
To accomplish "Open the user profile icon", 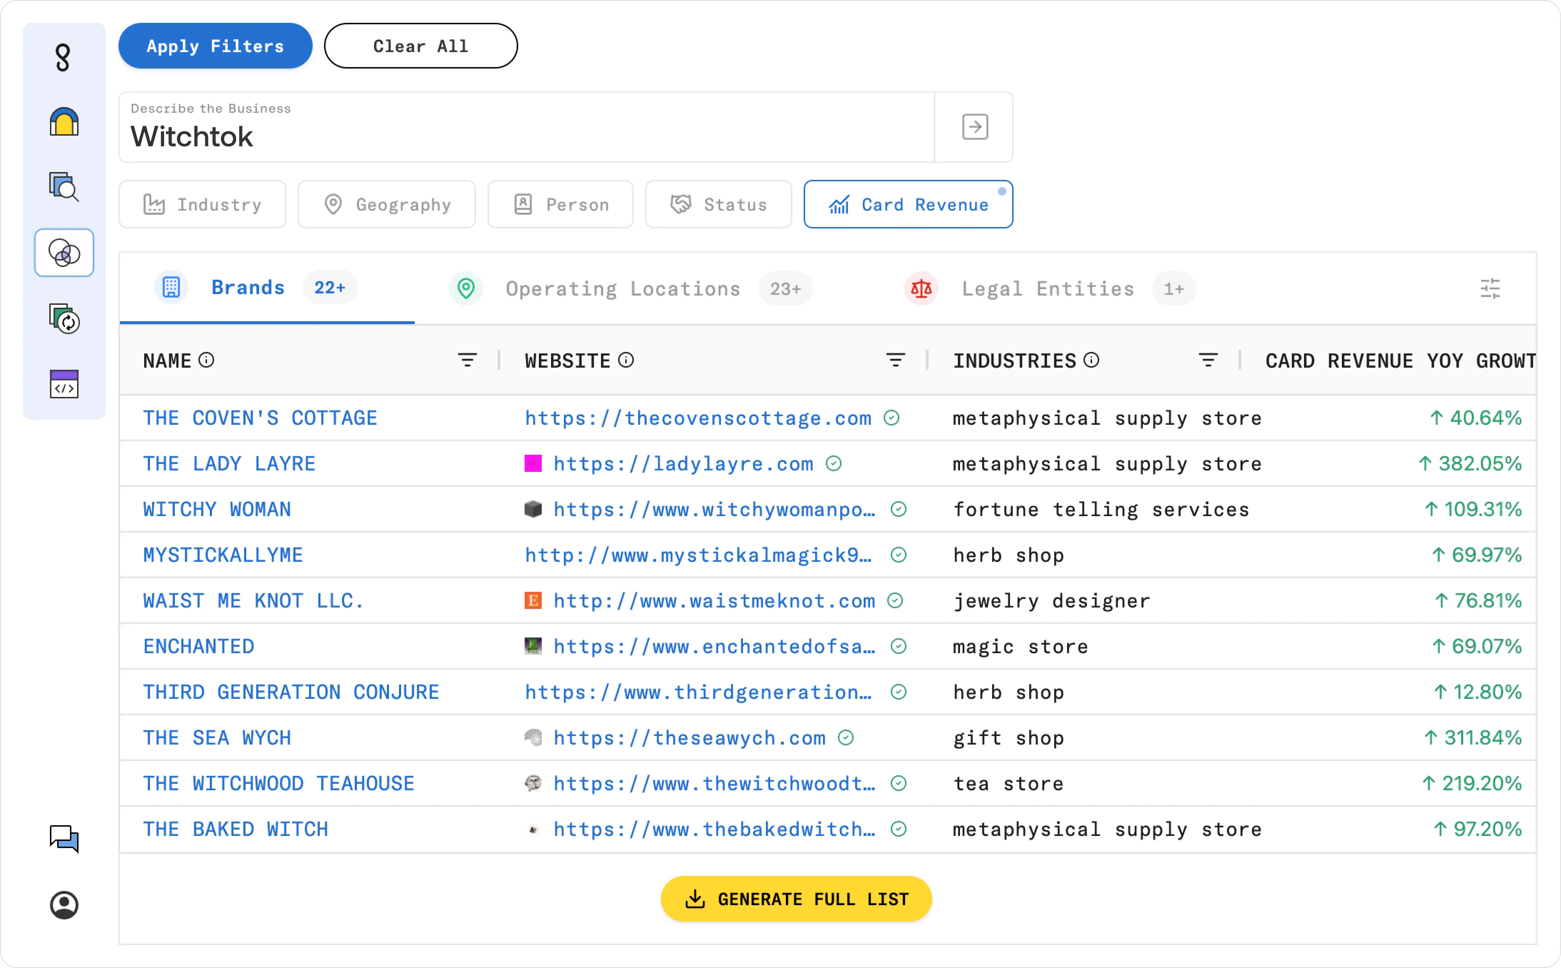I will point(64,904).
